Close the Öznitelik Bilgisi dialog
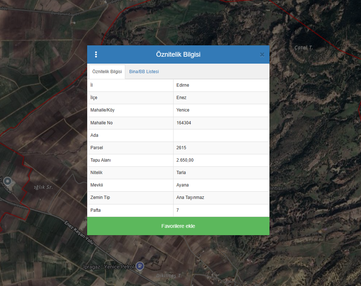This screenshot has height=286, width=361. point(262,54)
